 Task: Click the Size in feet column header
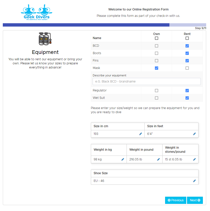[155, 126]
